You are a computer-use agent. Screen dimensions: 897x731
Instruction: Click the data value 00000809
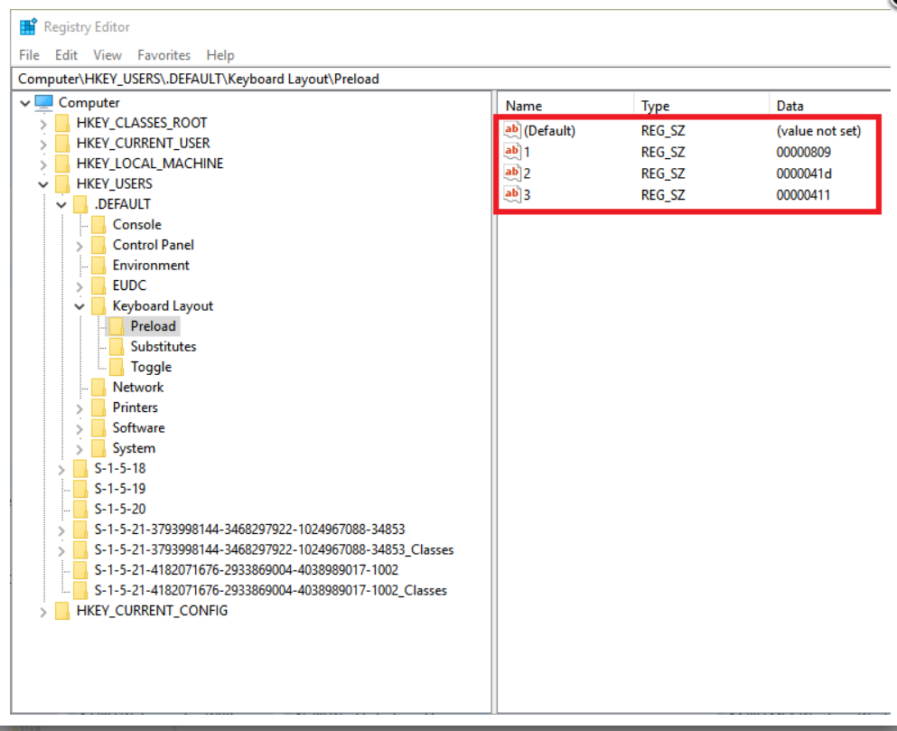(804, 153)
